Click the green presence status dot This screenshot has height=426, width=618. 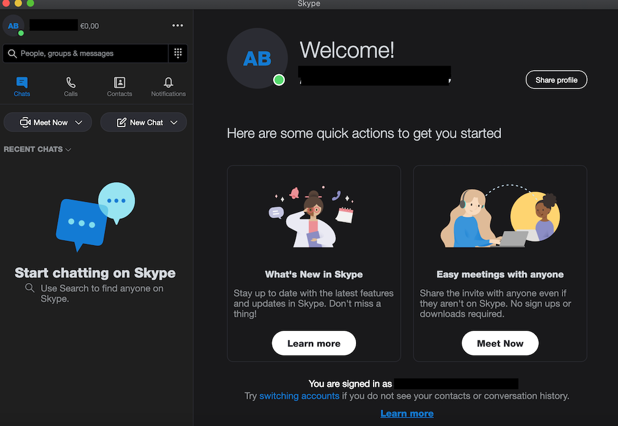[x=279, y=80]
